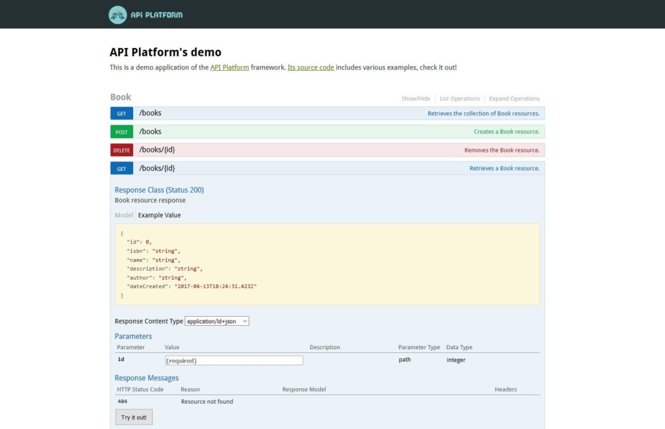This screenshot has height=429, width=665.
Task: Click the 'id' parameter name
Action: (x=121, y=359)
